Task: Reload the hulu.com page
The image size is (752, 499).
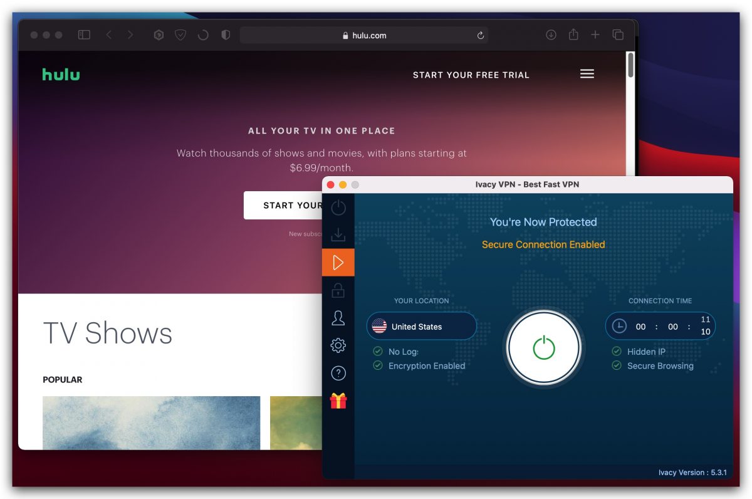Action: [x=481, y=35]
